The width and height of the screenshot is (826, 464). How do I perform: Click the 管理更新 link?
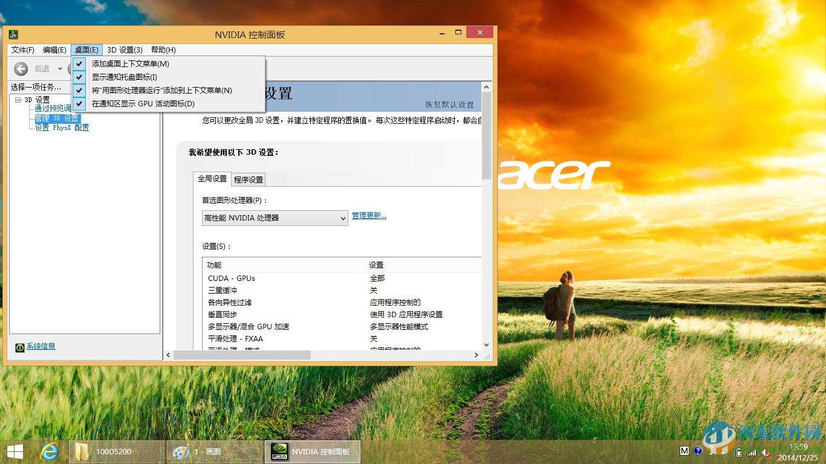point(369,216)
